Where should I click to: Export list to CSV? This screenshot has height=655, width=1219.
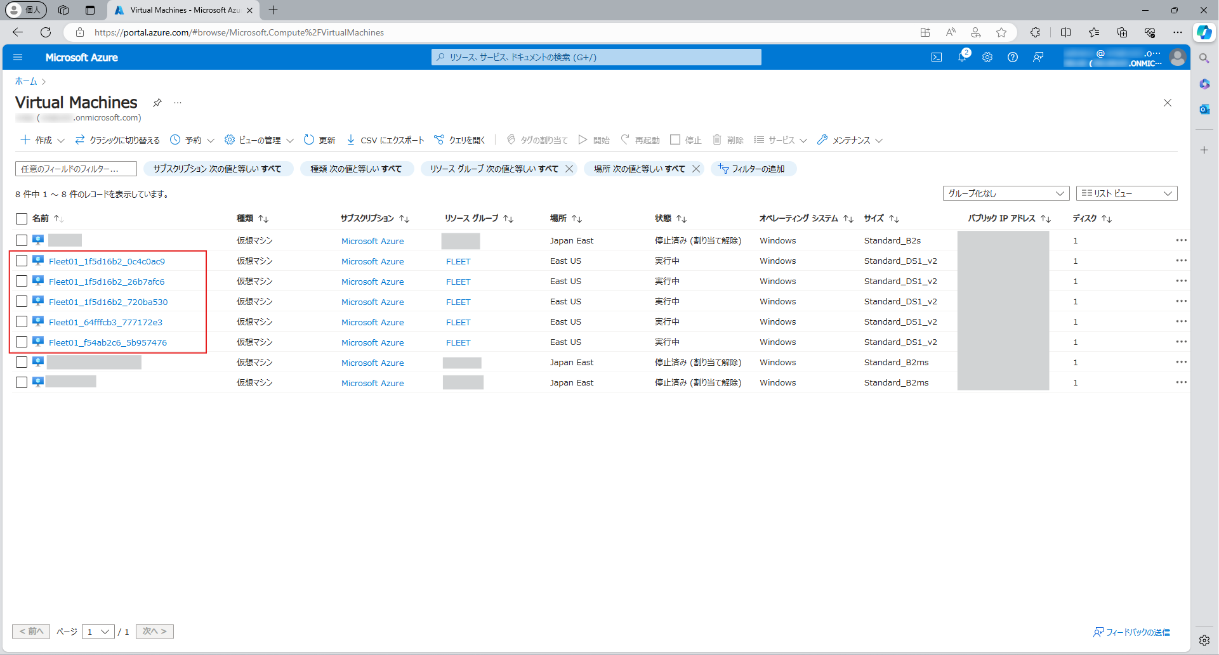(385, 140)
